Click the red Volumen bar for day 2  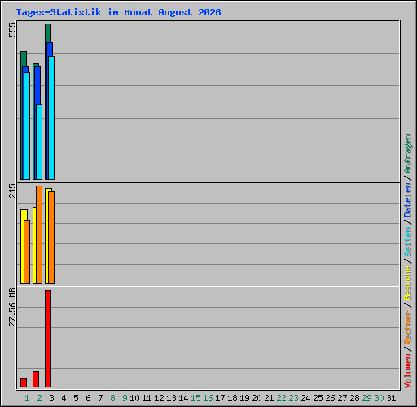pos(36,379)
